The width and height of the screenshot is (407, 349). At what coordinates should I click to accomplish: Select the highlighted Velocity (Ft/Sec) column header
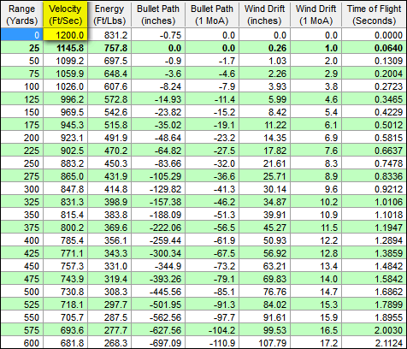pos(65,15)
